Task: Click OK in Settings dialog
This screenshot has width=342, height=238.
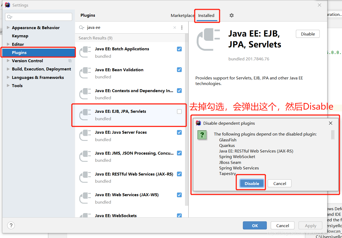Action: [x=255, y=226]
